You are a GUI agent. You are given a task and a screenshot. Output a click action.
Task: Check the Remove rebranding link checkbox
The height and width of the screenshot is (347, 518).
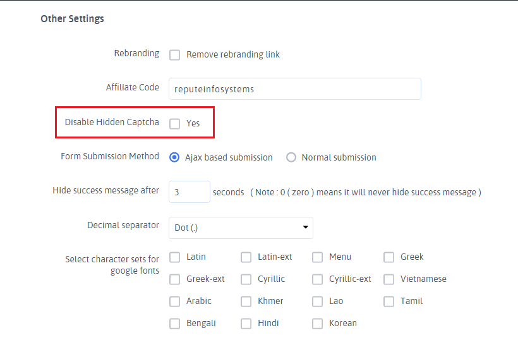[175, 55]
